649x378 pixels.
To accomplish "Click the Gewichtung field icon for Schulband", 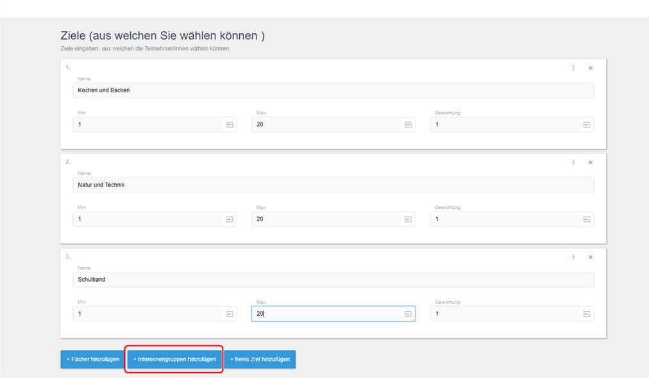I will (x=587, y=314).
